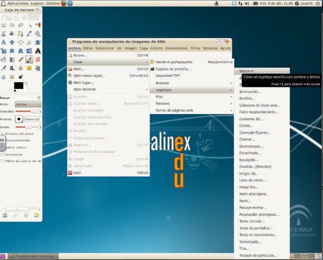The height and width of the screenshot is (260, 323).
Task: Select the Move tool
Action: pyautogui.click(x=12, y=42)
